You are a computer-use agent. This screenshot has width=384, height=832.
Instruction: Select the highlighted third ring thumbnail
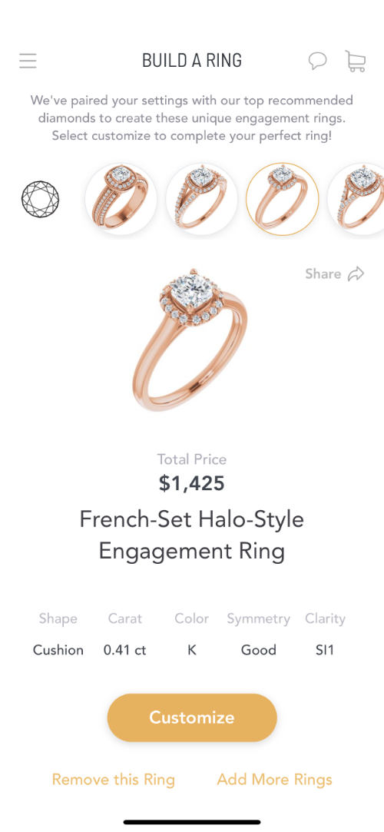tap(282, 199)
